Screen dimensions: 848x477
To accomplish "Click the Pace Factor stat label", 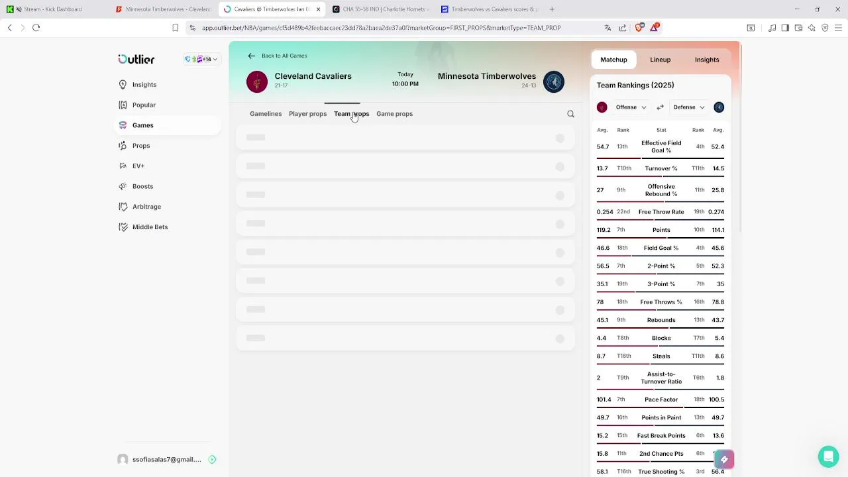I will [661, 399].
